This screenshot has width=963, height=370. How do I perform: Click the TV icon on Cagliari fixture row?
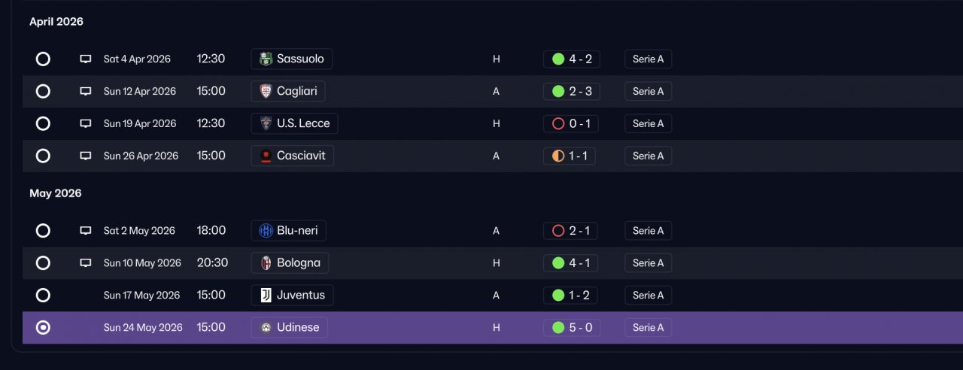tap(86, 92)
